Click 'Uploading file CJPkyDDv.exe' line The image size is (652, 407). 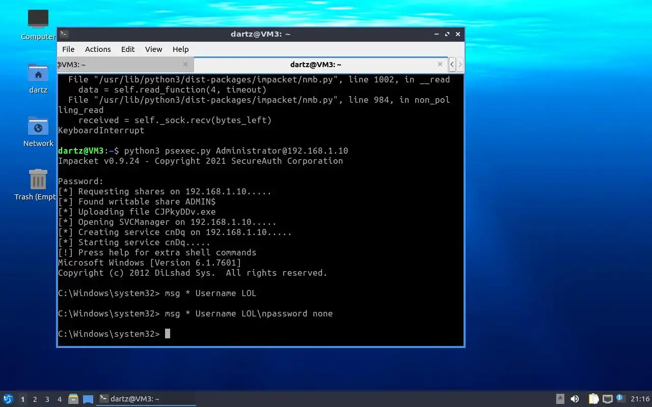137,212
